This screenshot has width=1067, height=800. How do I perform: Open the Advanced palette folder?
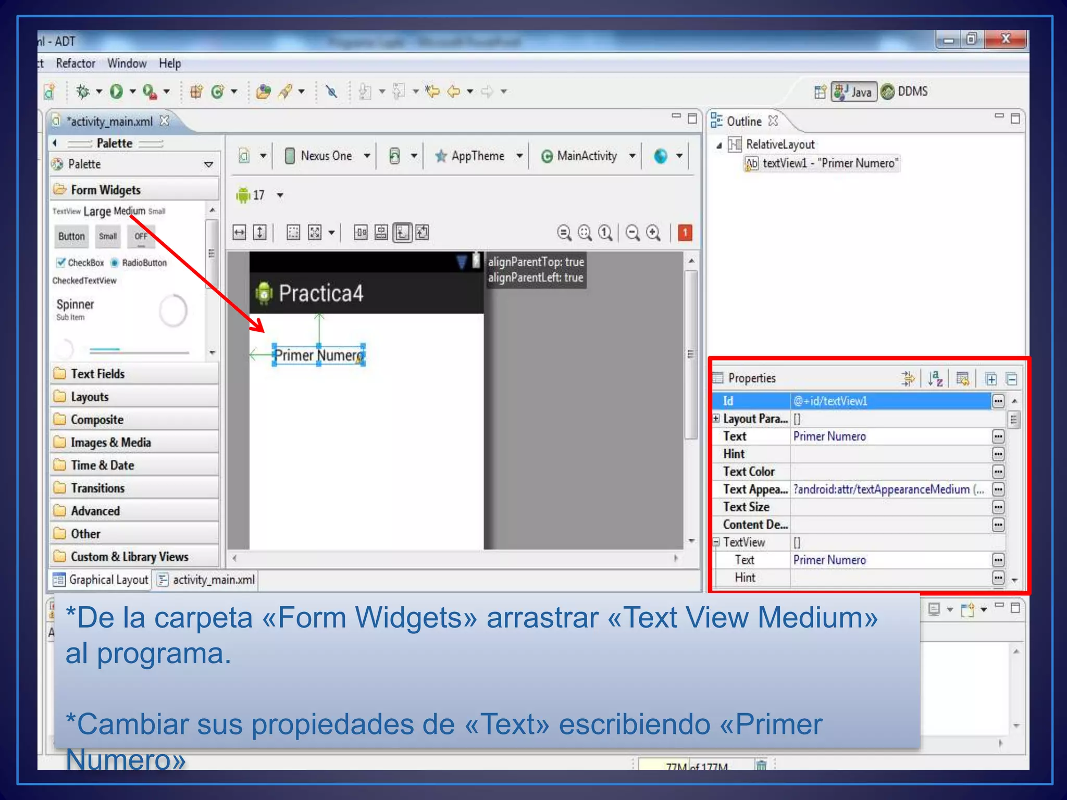coord(134,511)
